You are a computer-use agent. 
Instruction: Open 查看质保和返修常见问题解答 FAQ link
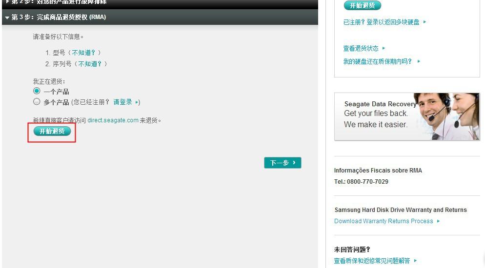(372, 261)
